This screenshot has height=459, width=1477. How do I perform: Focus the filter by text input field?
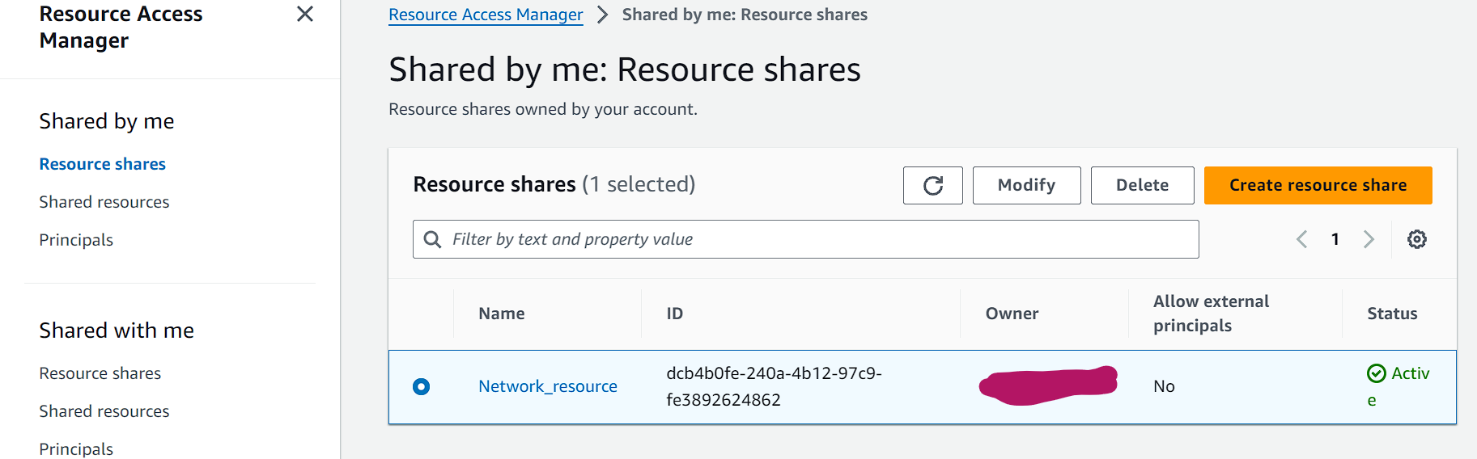(x=805, y=239)
